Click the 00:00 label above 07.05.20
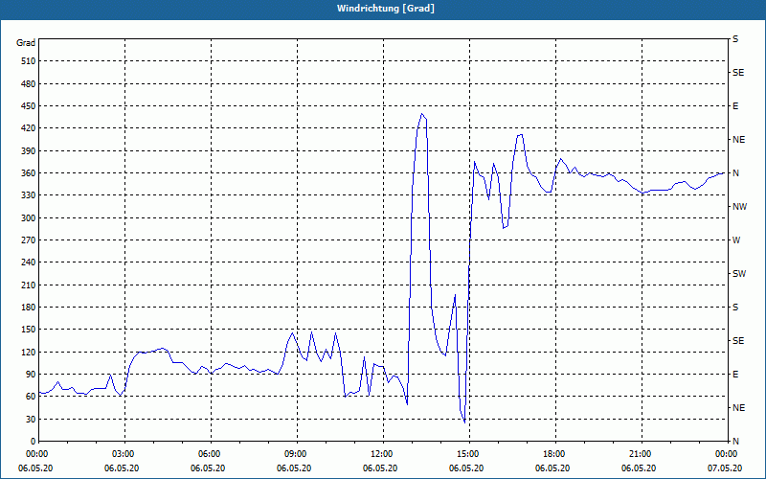The height and width of the screenshot is (479, 766). (728, 453)
